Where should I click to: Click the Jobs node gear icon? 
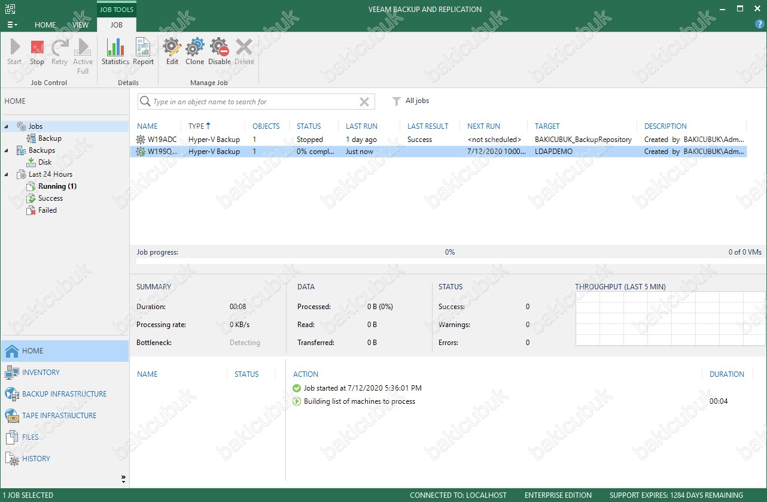point(22,126)
